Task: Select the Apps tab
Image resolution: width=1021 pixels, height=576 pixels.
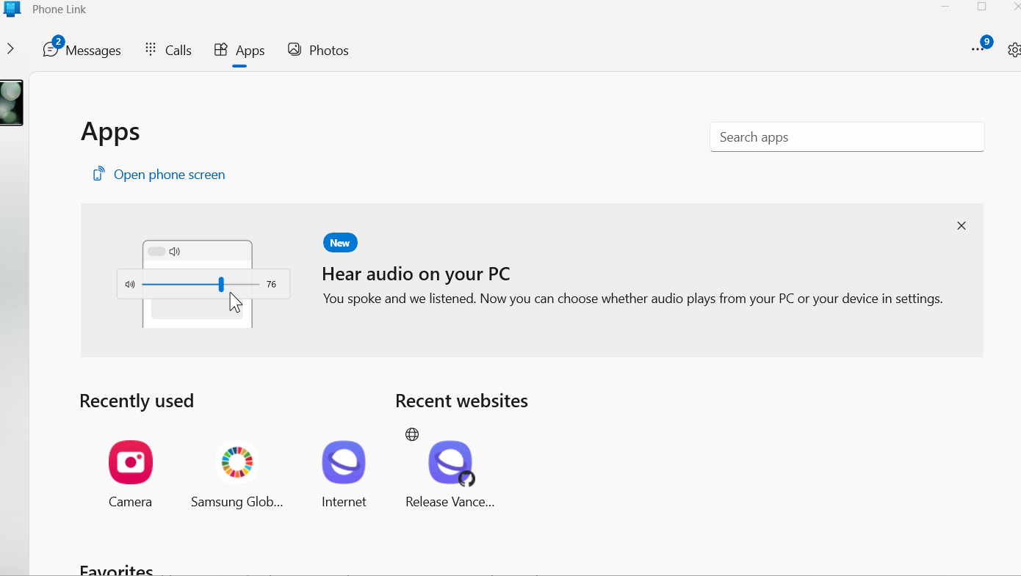Action: 239,50
